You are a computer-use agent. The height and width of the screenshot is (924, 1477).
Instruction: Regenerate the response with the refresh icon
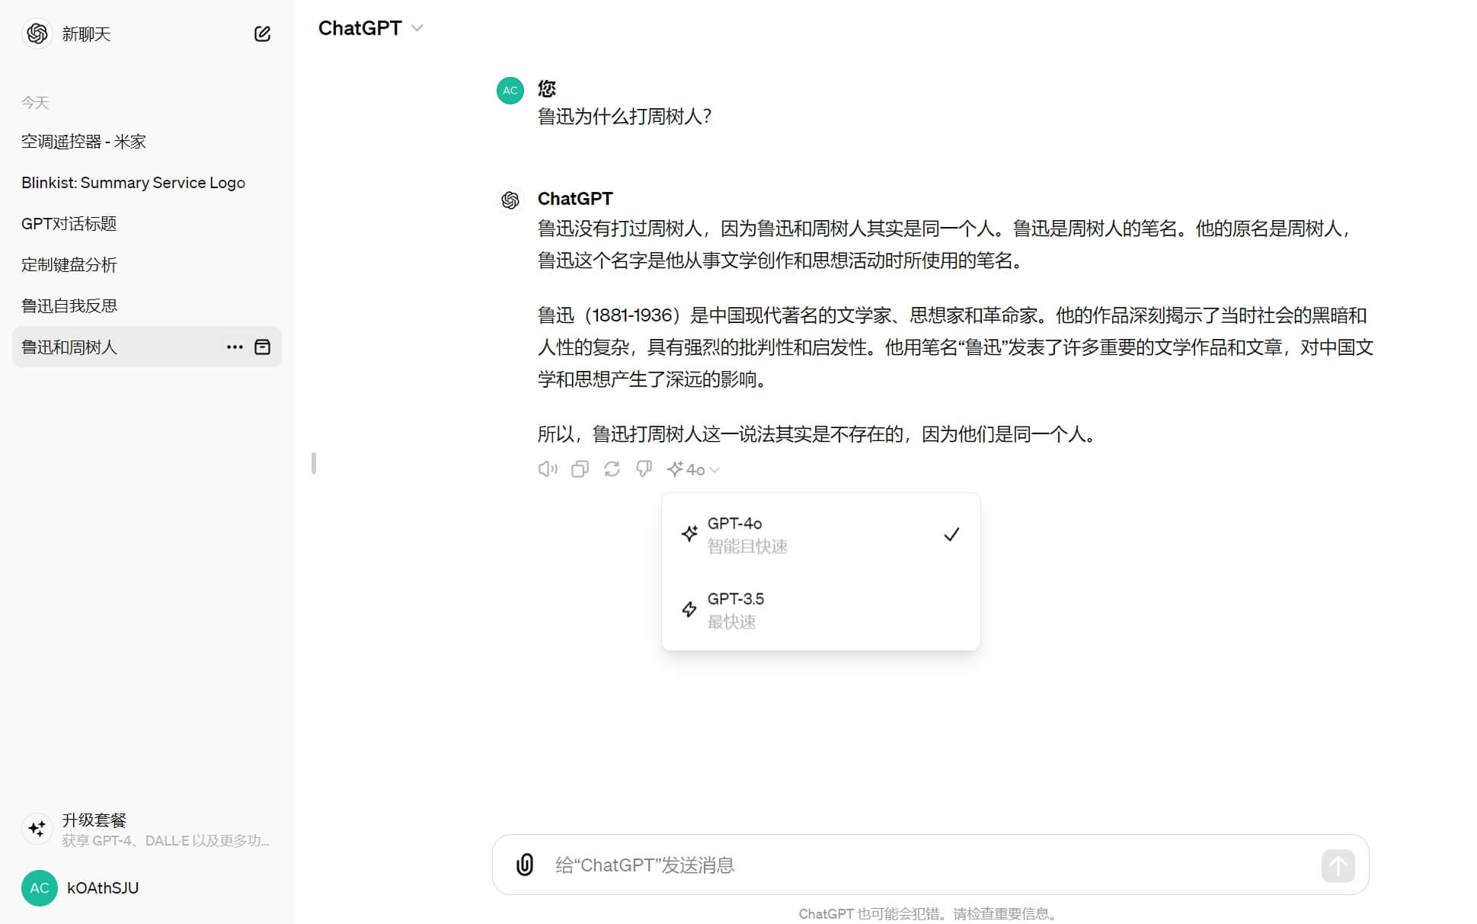pyautogui.click(x=611, y=468)
